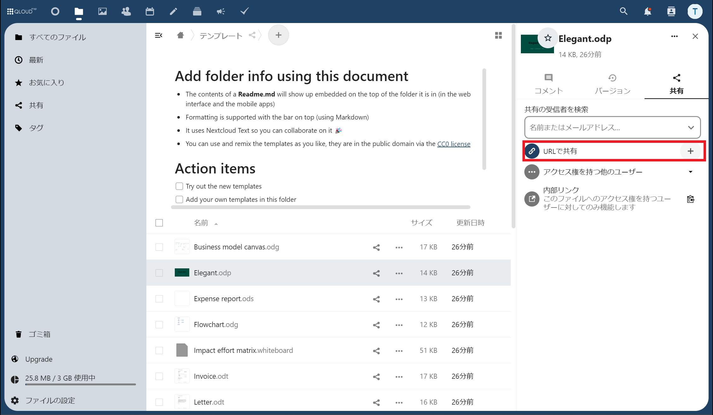Switch to the バージョン tab
The image size is (713, 415).
click(x=612, y=84)
